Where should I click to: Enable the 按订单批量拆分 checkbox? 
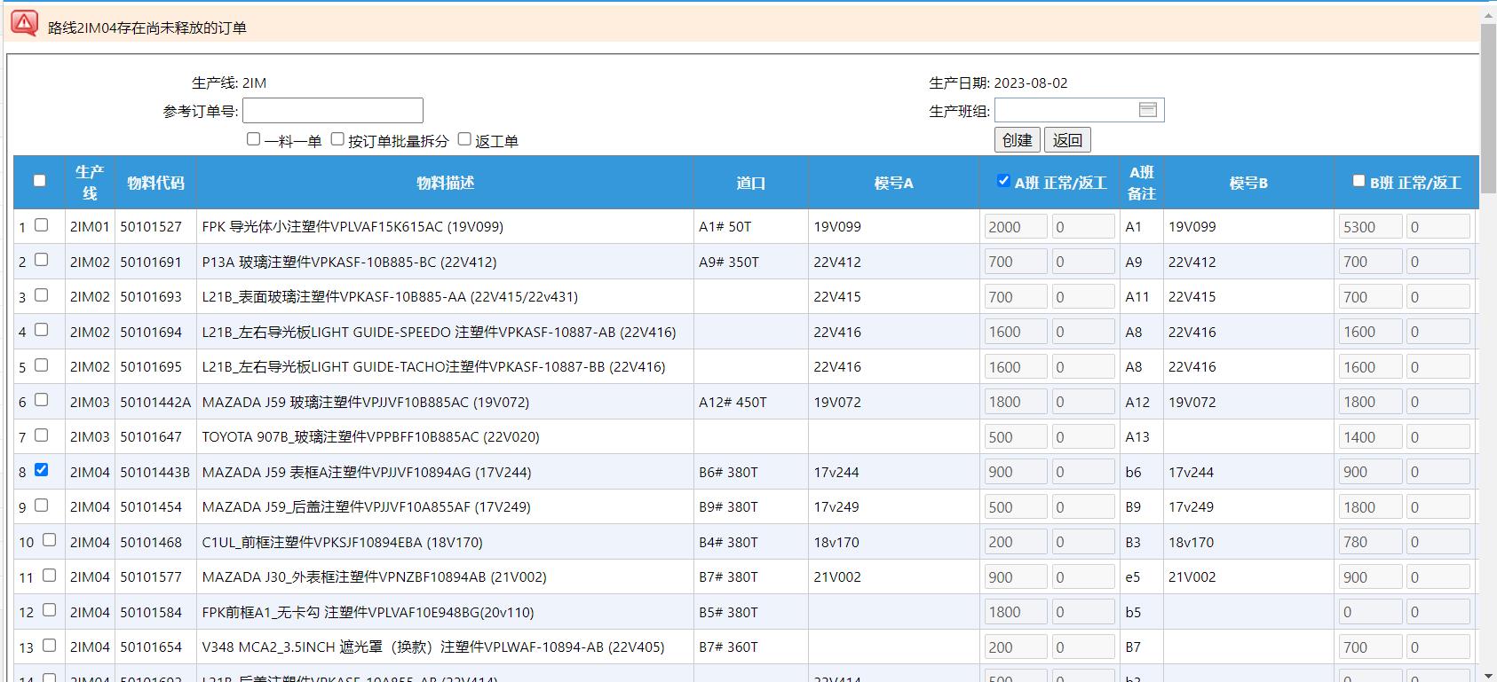[337, 139]
